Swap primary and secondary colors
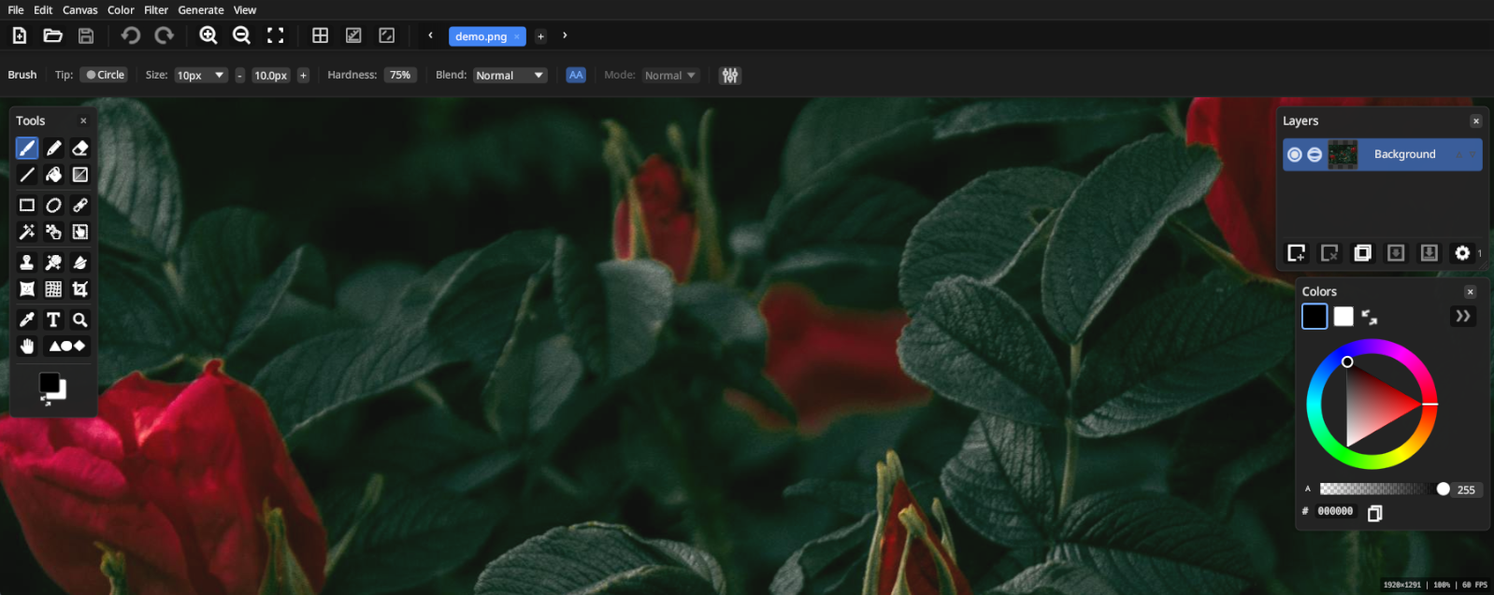Screen dimensions: 1494x595 tap(1370, 318)
